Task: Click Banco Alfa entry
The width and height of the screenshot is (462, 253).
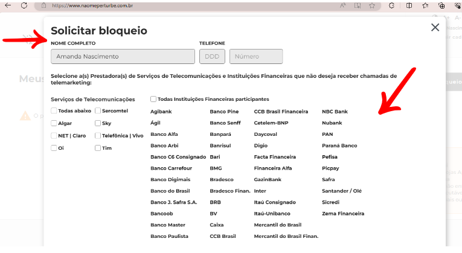Action: coord(164,134)
